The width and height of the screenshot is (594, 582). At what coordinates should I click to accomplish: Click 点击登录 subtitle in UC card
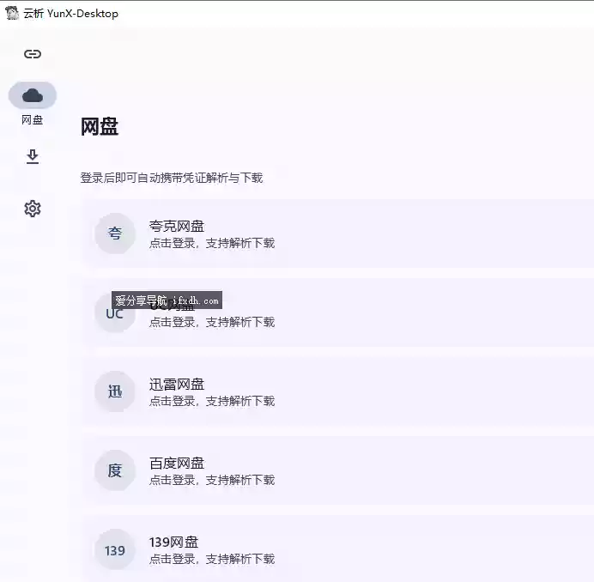(212, 323)
